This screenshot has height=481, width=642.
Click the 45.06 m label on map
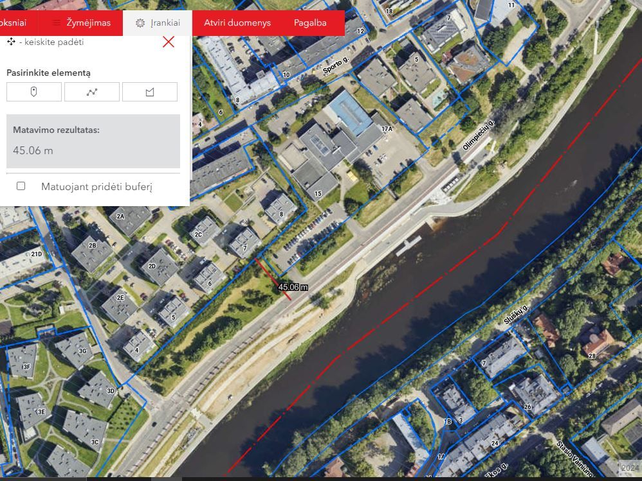293,287
